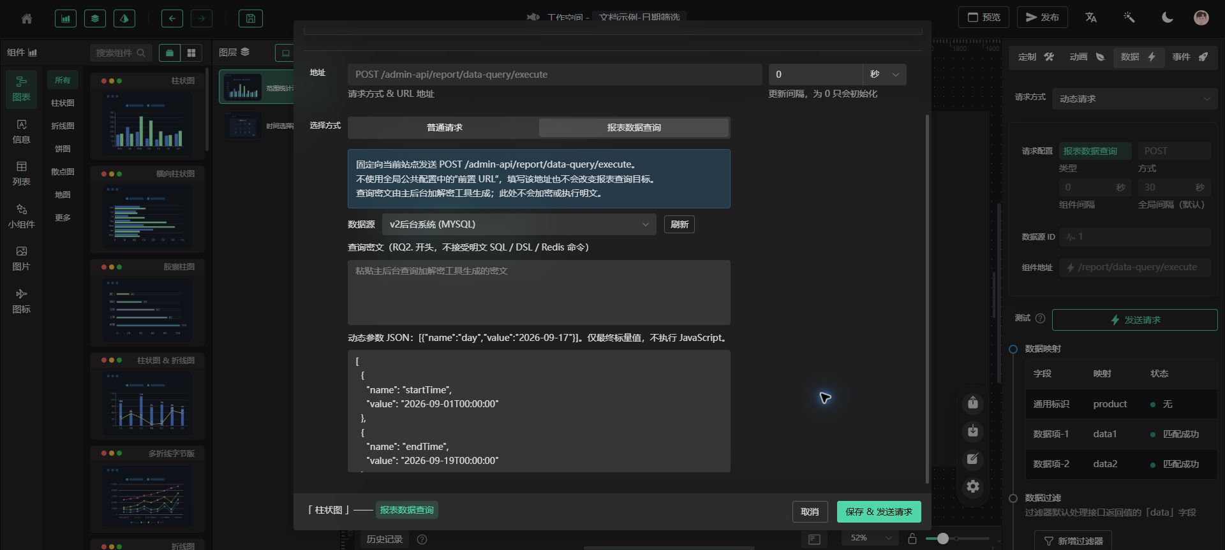
Task: Click the undo arrow in top toolbar
Action: [172, 18]
